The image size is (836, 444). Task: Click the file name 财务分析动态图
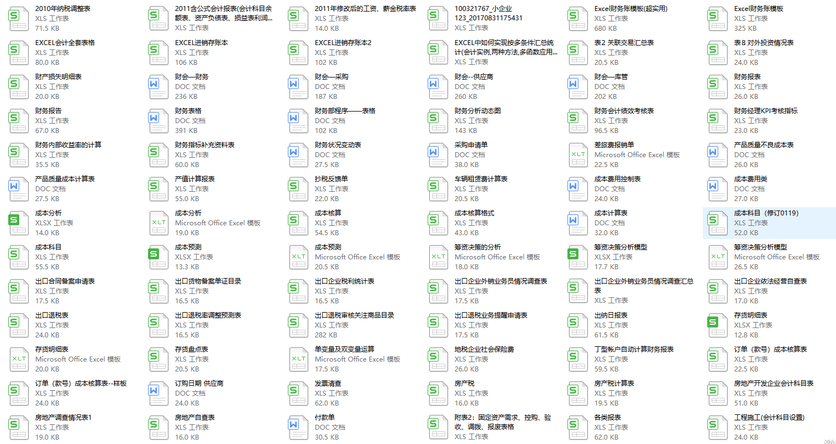coord(478,111)
